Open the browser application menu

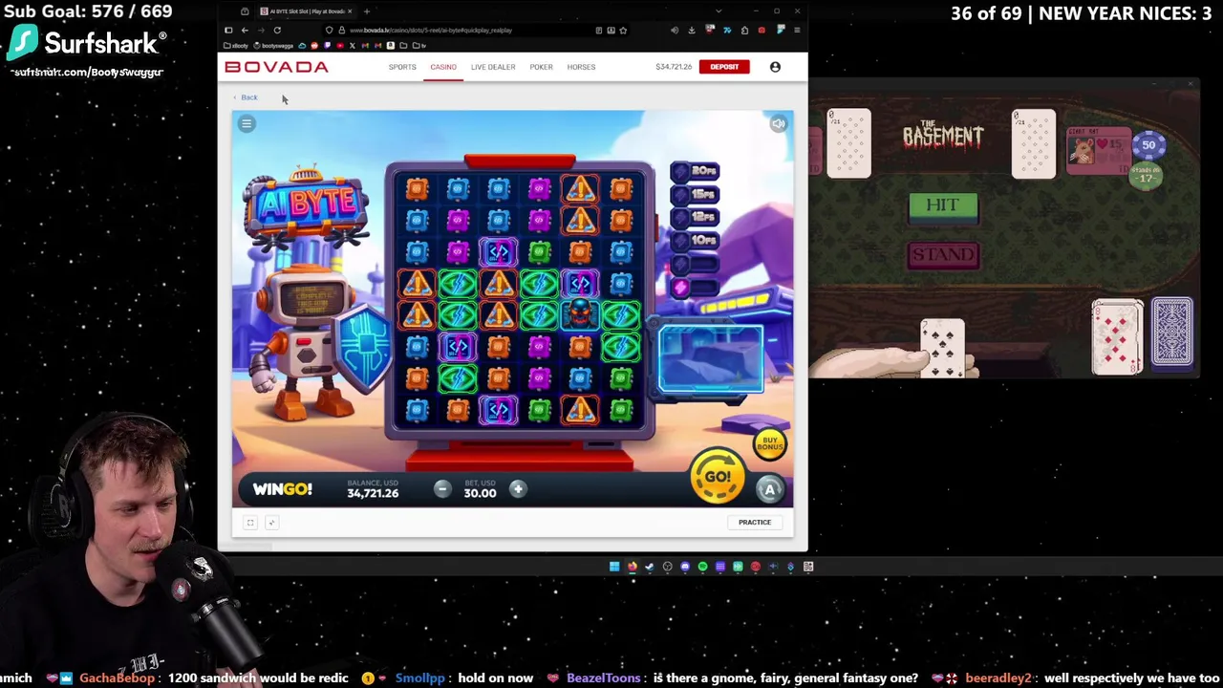point(797,30)
